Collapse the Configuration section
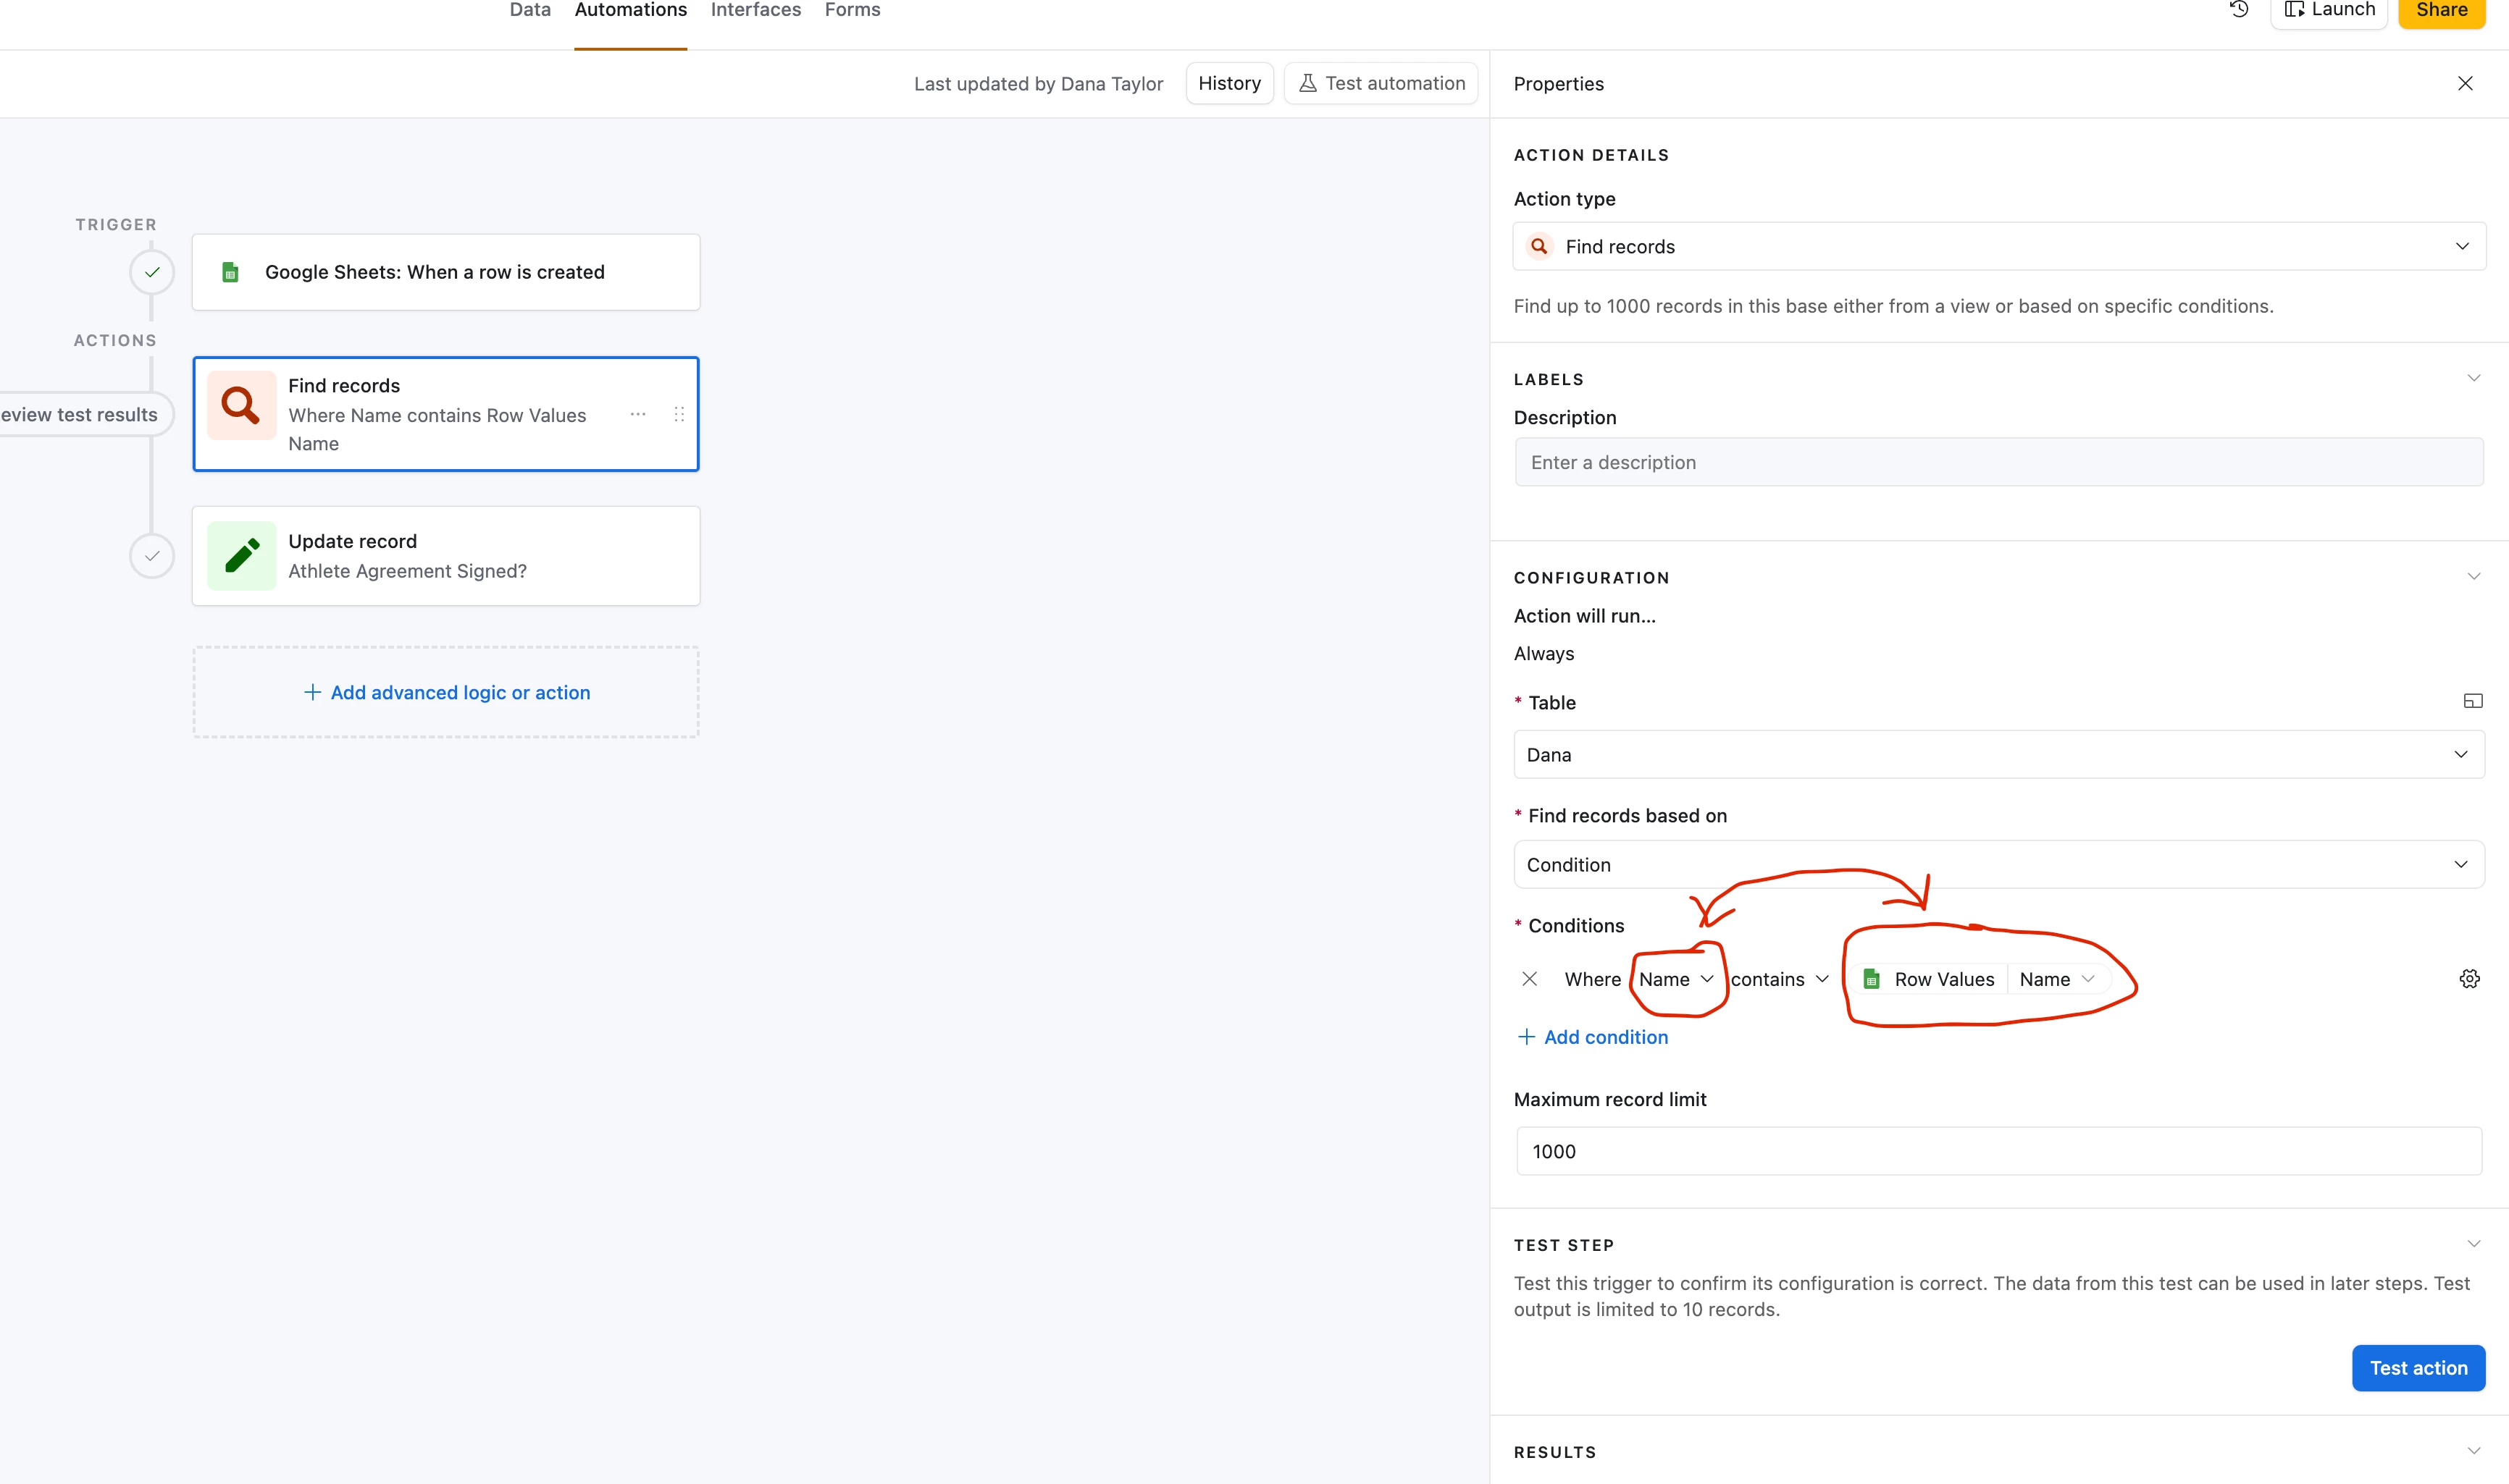The width and height of the screenshot is (2509, 1484). point(2473,577)
